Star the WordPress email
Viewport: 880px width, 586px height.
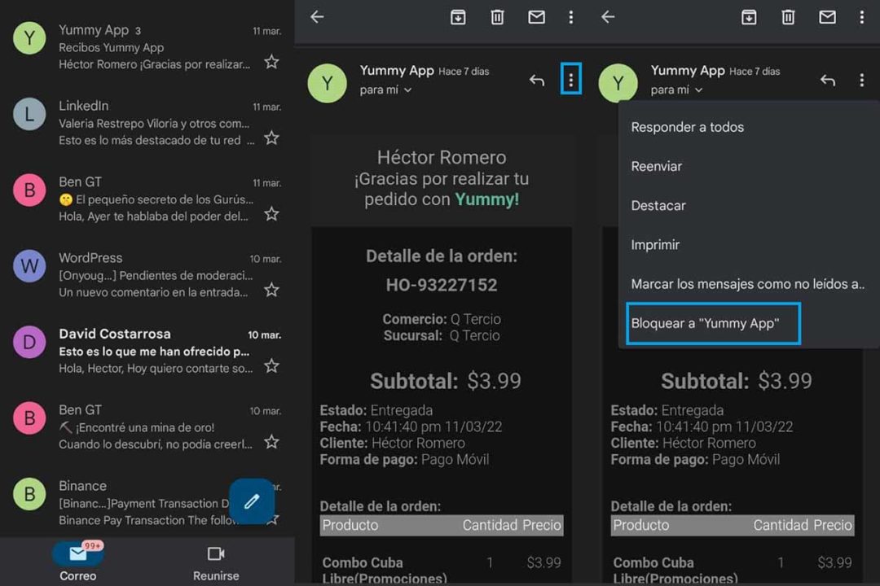(x=271, y=290)
